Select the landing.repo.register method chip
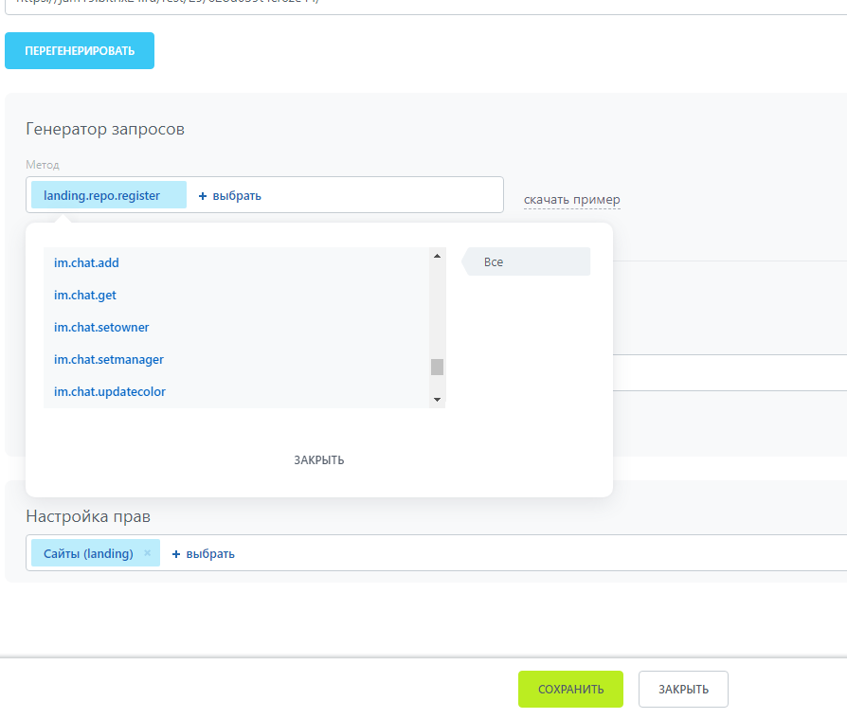Screen dimensions: 847x719 pos(109,195)
